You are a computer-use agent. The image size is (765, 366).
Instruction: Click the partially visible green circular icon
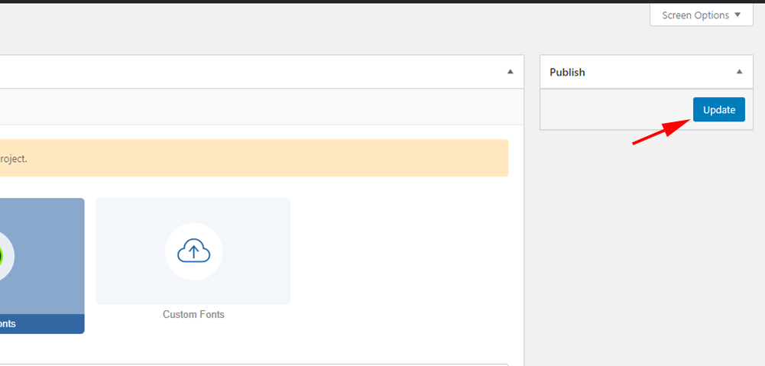pos(2,256)
